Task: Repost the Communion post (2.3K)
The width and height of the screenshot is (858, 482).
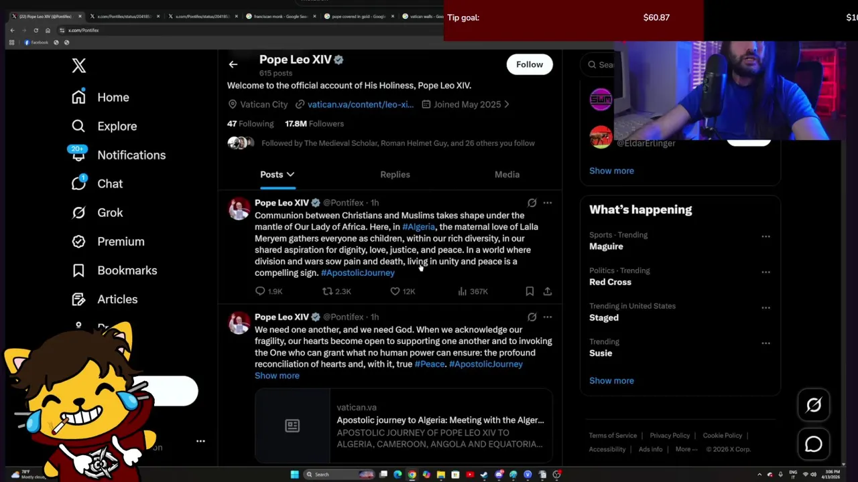Action: click(x=336, y=291)
